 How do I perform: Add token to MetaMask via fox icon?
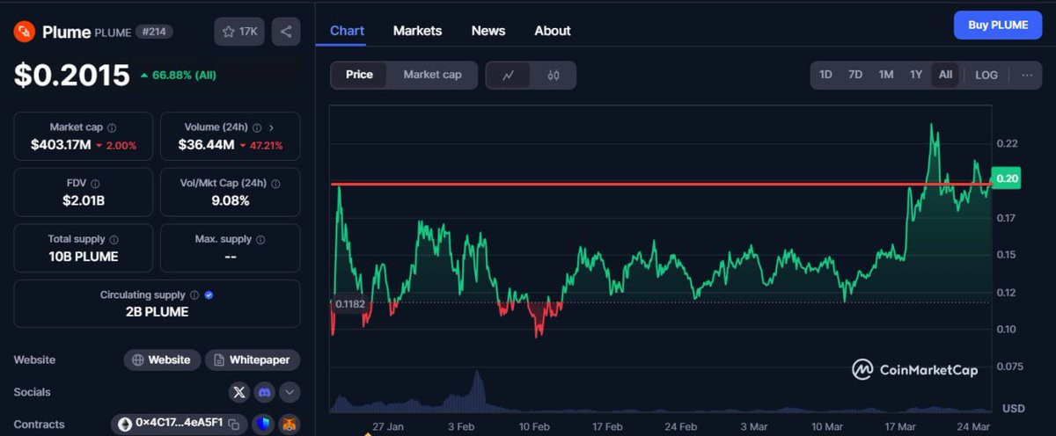(290, 425)
